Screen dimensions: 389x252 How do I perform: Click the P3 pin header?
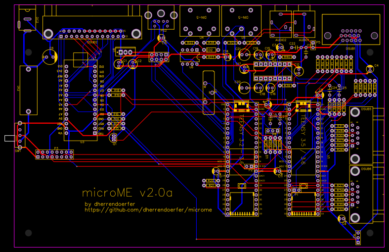point(54,154)
